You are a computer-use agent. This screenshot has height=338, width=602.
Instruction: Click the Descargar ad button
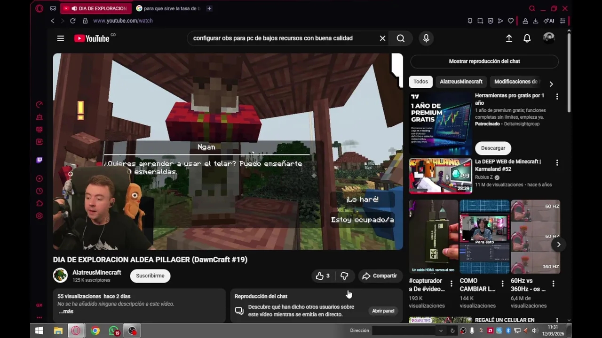[493, 148]
